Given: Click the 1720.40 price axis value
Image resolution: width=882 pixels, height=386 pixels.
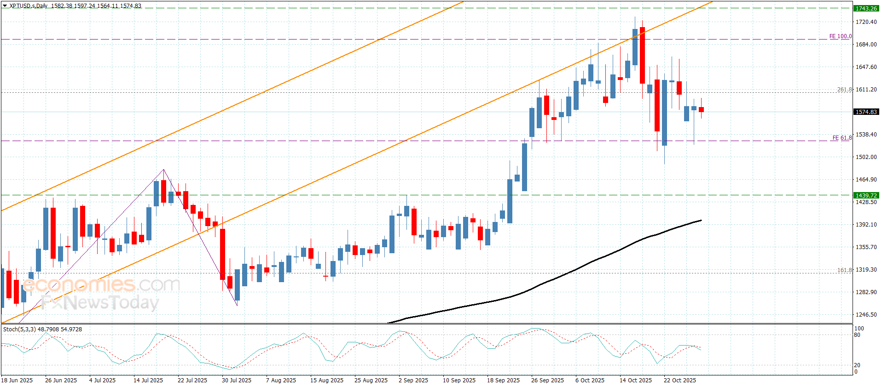Looking at the screenshot, I should 866,22.
